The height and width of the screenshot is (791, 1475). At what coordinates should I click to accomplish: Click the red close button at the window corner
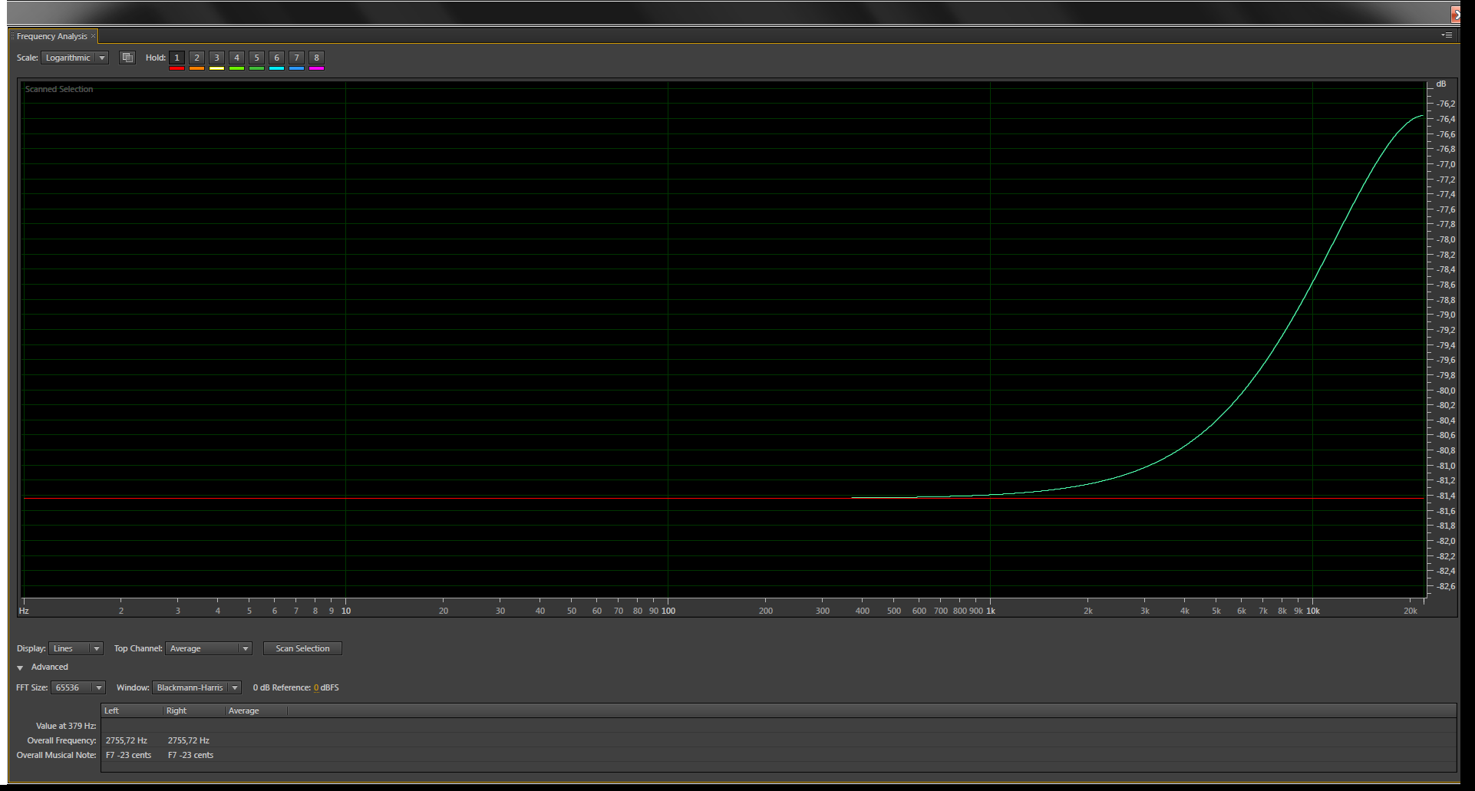click(1456, 15)
